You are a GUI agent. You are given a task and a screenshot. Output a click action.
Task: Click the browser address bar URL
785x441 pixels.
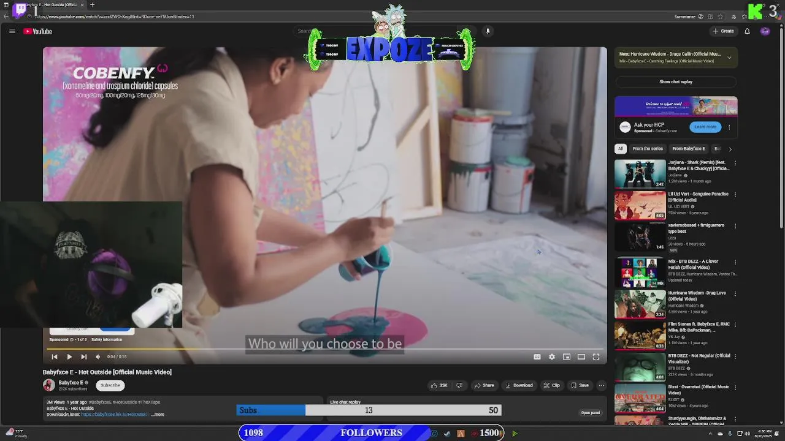pos(115,17)
